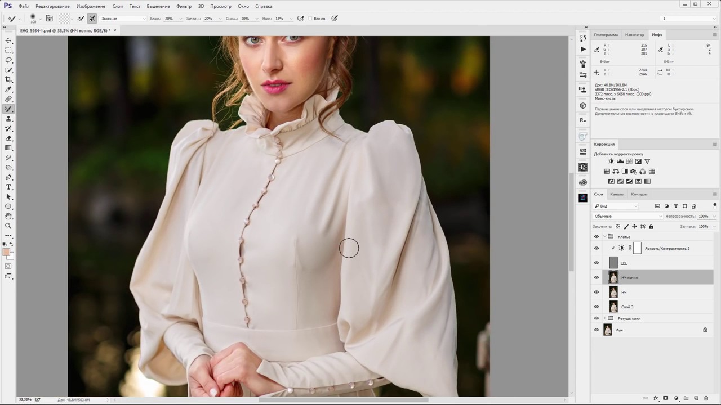Switch to the Навигатор tab
The width and height of the screenshot is (721, 405).
634,35
